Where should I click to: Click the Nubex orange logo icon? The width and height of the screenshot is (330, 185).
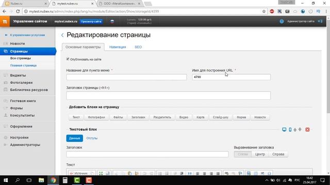coord(5,22)
